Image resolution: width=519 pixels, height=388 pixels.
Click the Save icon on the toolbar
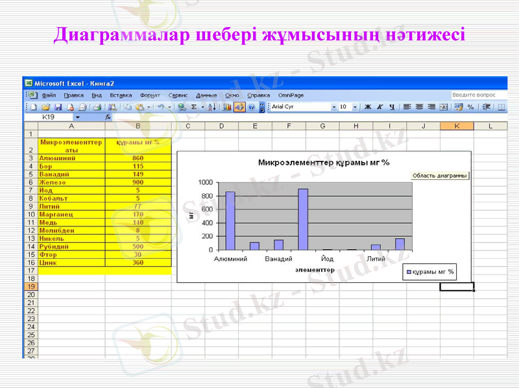tap(58, 107)
